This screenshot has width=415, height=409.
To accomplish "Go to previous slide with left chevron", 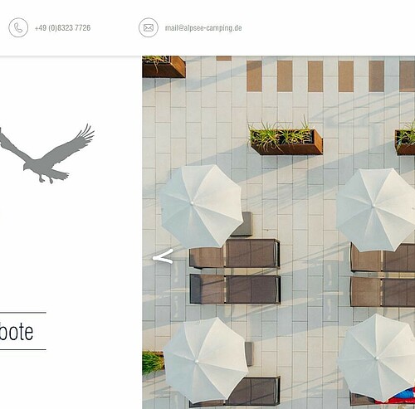I will [x=163, y=256].
